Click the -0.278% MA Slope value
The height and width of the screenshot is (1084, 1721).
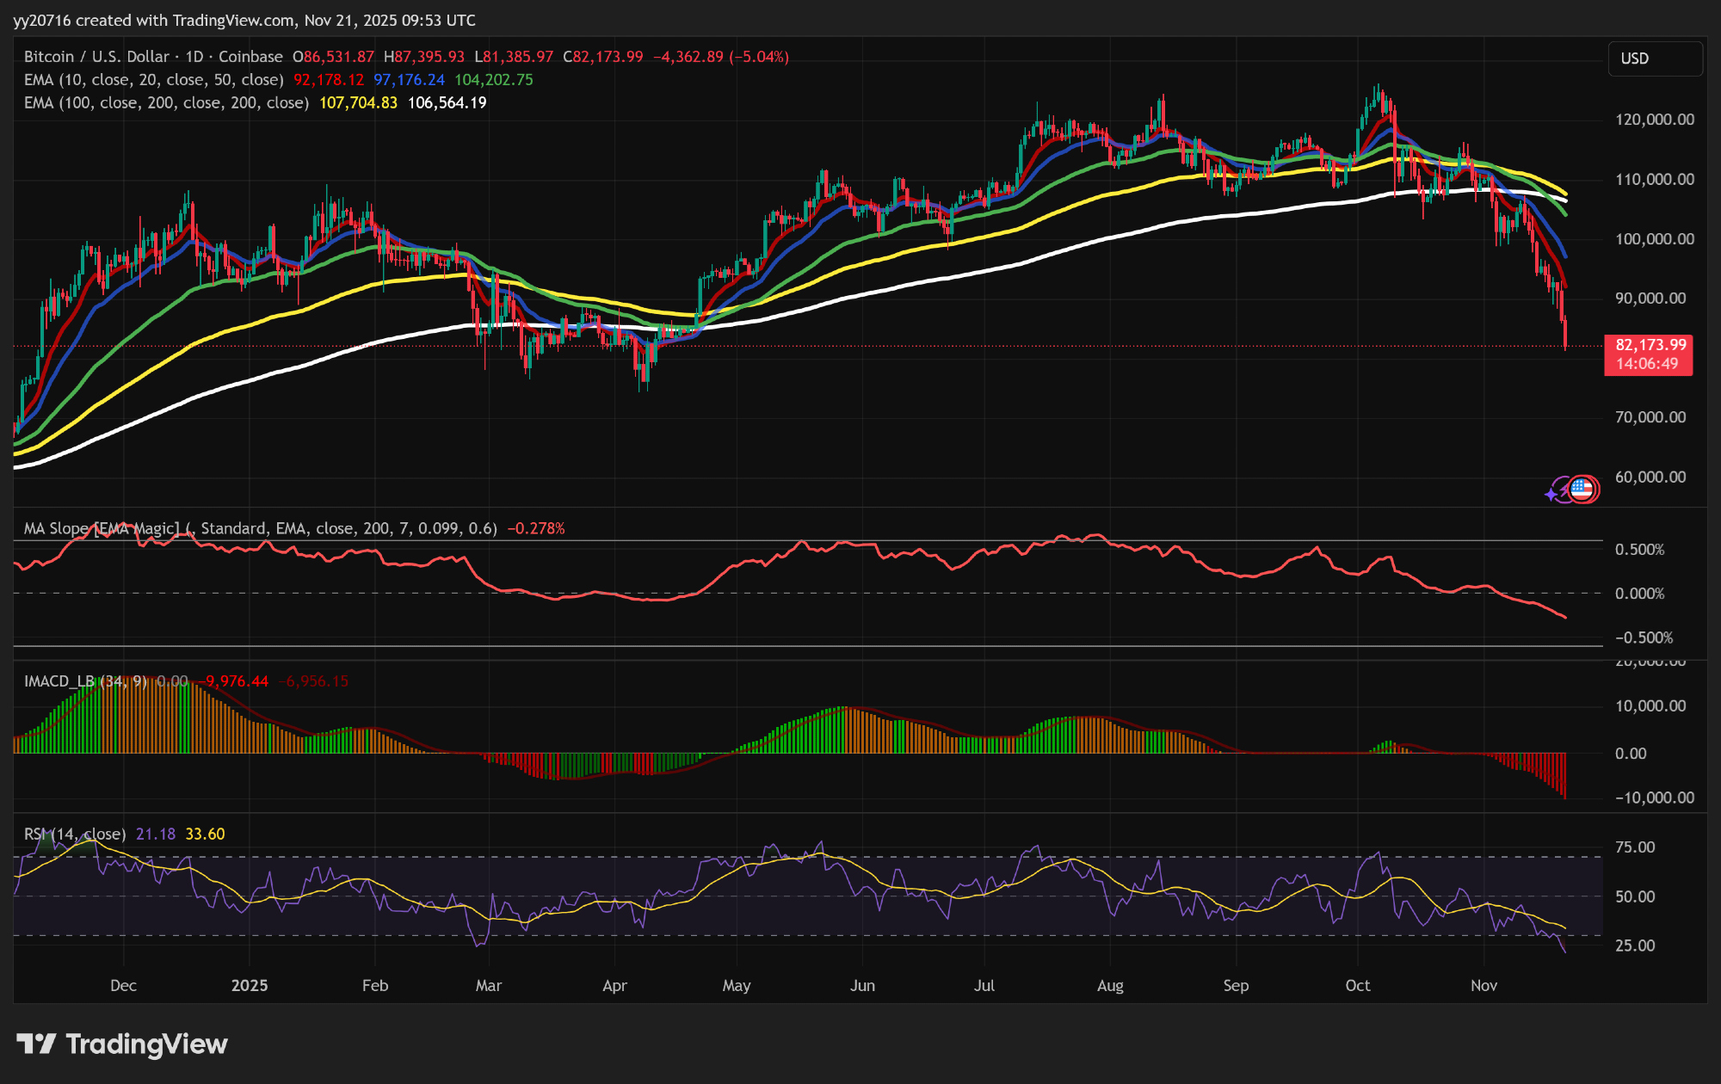pyautogui.click(x=536, y=528)
